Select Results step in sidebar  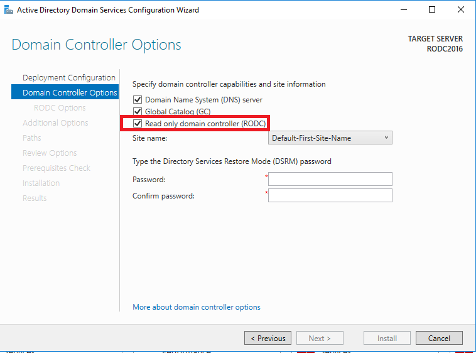click(35, 198)
